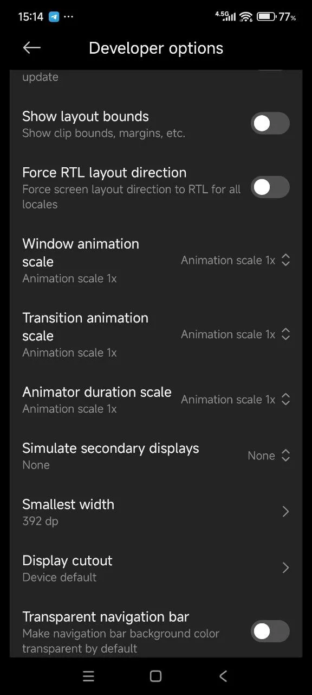Open recent apps with the menu navigation button
Image resolution: width=312 pixels, height=695 pixels.
88,676
